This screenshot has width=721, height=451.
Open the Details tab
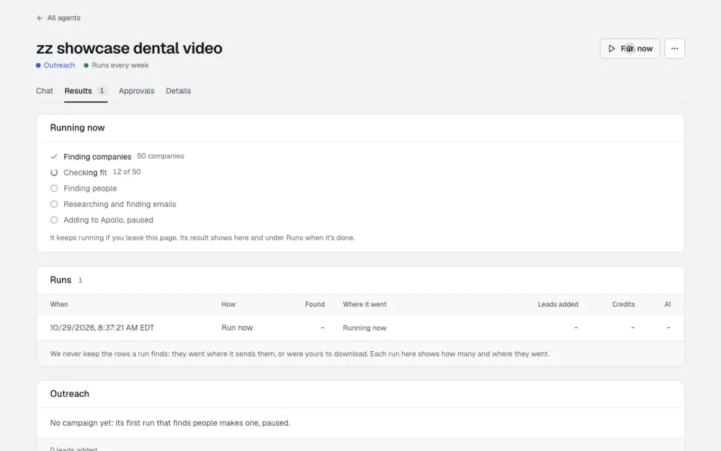pos(178,91)
